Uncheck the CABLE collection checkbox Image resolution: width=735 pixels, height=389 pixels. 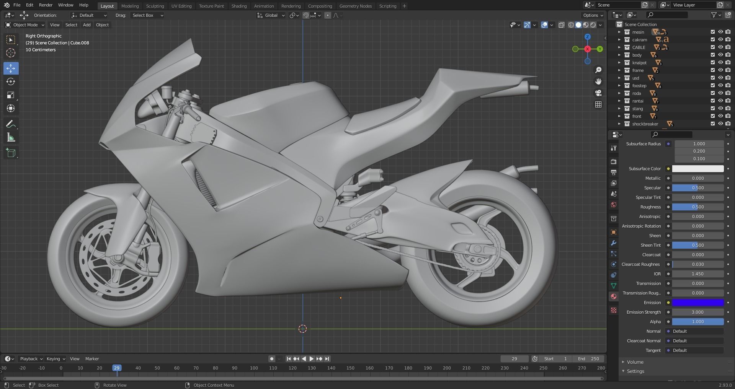pos(713,47)
